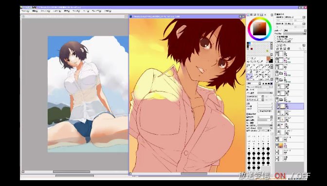Open the レイヤー (Layer) menu

point(57,11)
